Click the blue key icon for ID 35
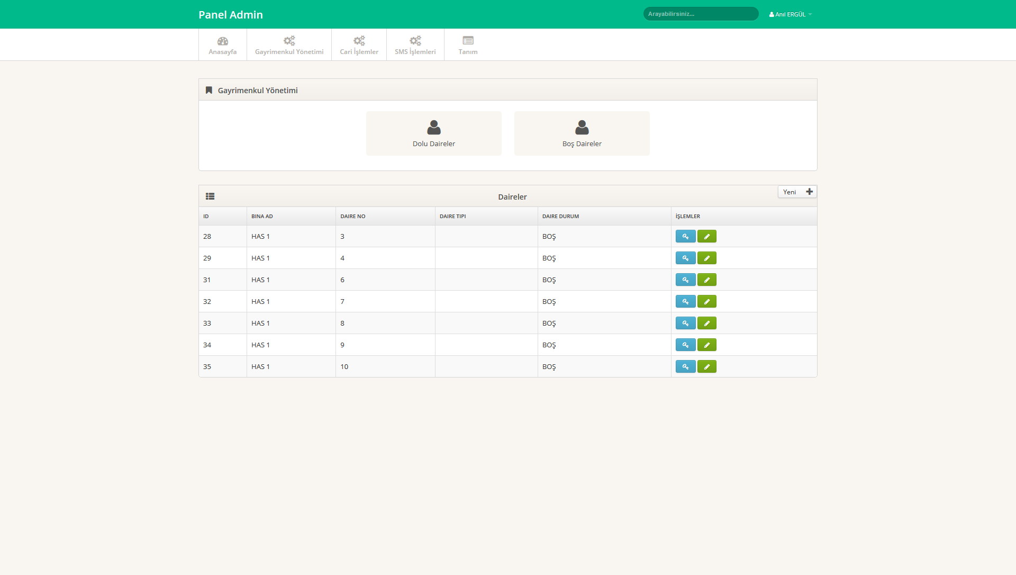Viewport: 1016px width, 575px height. pyautogui.click(x=685, y=366)
